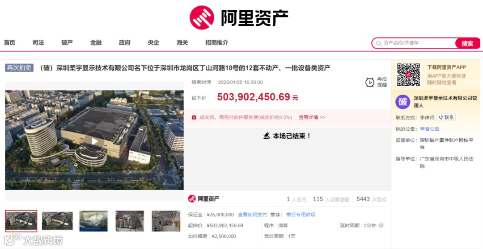Click the purple 破 avatar icon
Viewport: 483px width, 249px height.
click(x=403, y=102)
